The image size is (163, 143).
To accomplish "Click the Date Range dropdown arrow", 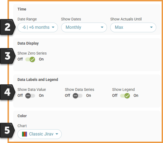I will click(x=53, y=27).
